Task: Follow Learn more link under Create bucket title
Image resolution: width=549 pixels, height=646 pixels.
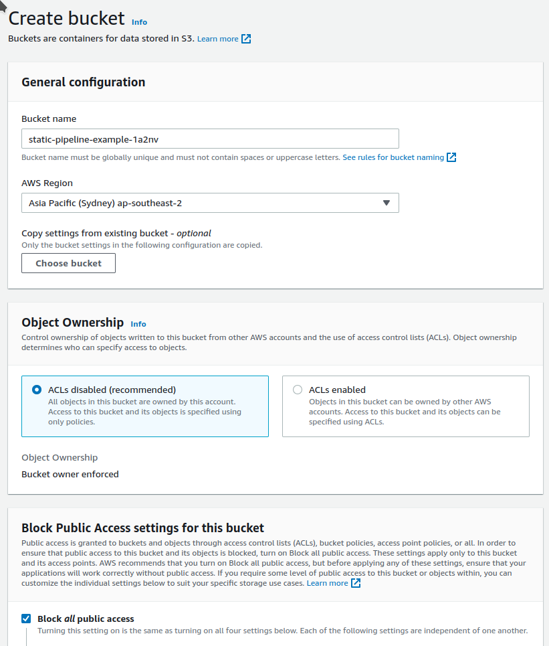Action: pos(217,39)
